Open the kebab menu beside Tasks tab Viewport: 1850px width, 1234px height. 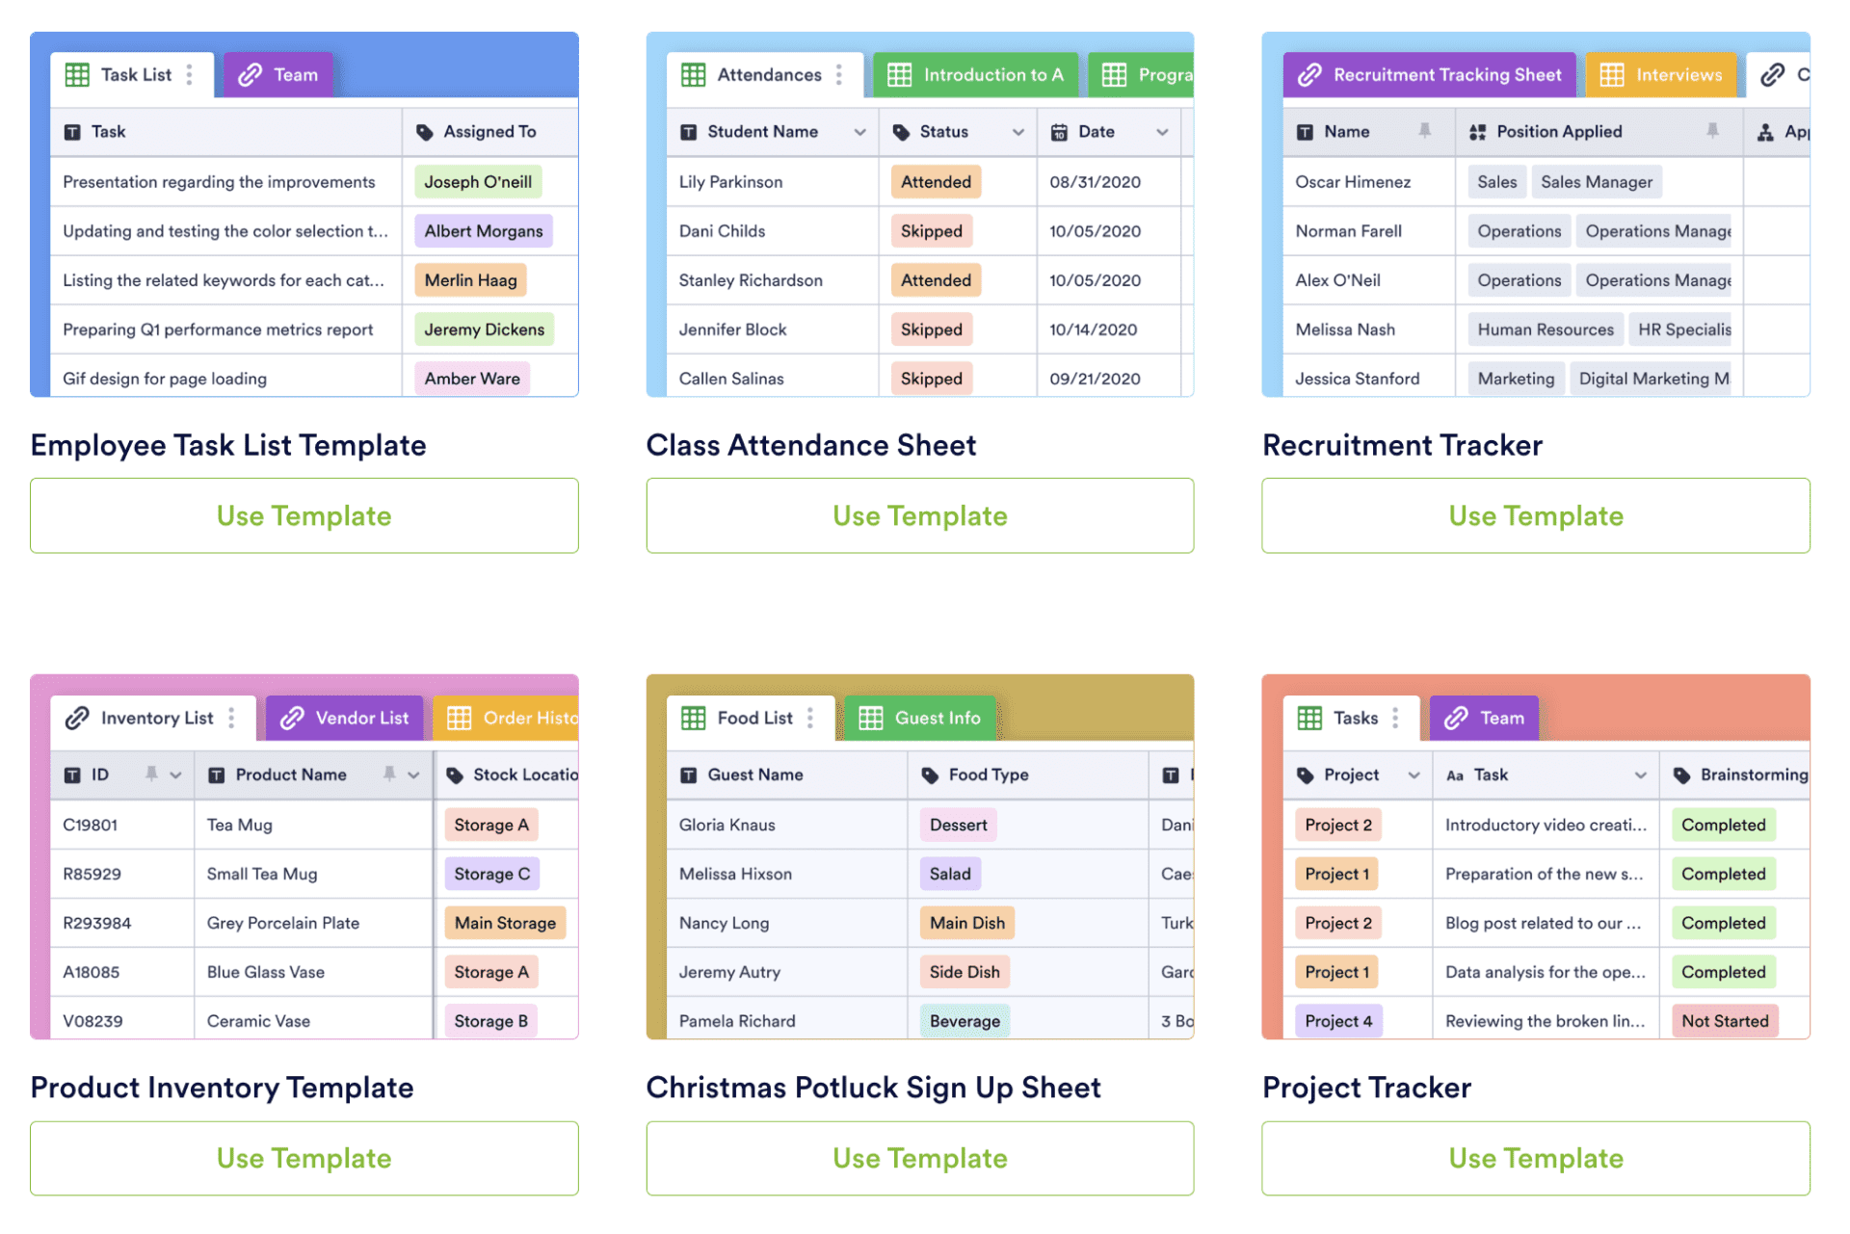(1395, 718)
